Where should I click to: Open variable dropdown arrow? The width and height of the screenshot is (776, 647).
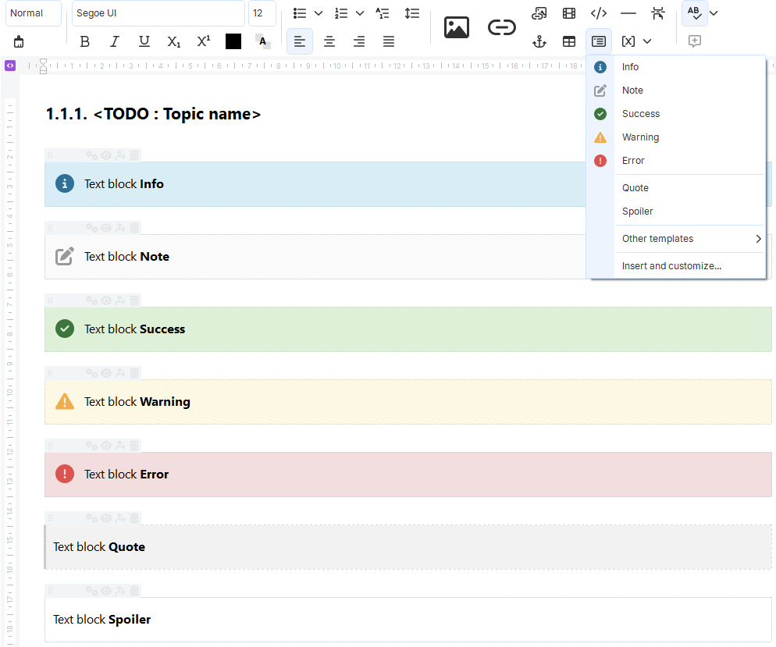coord(647,41)
